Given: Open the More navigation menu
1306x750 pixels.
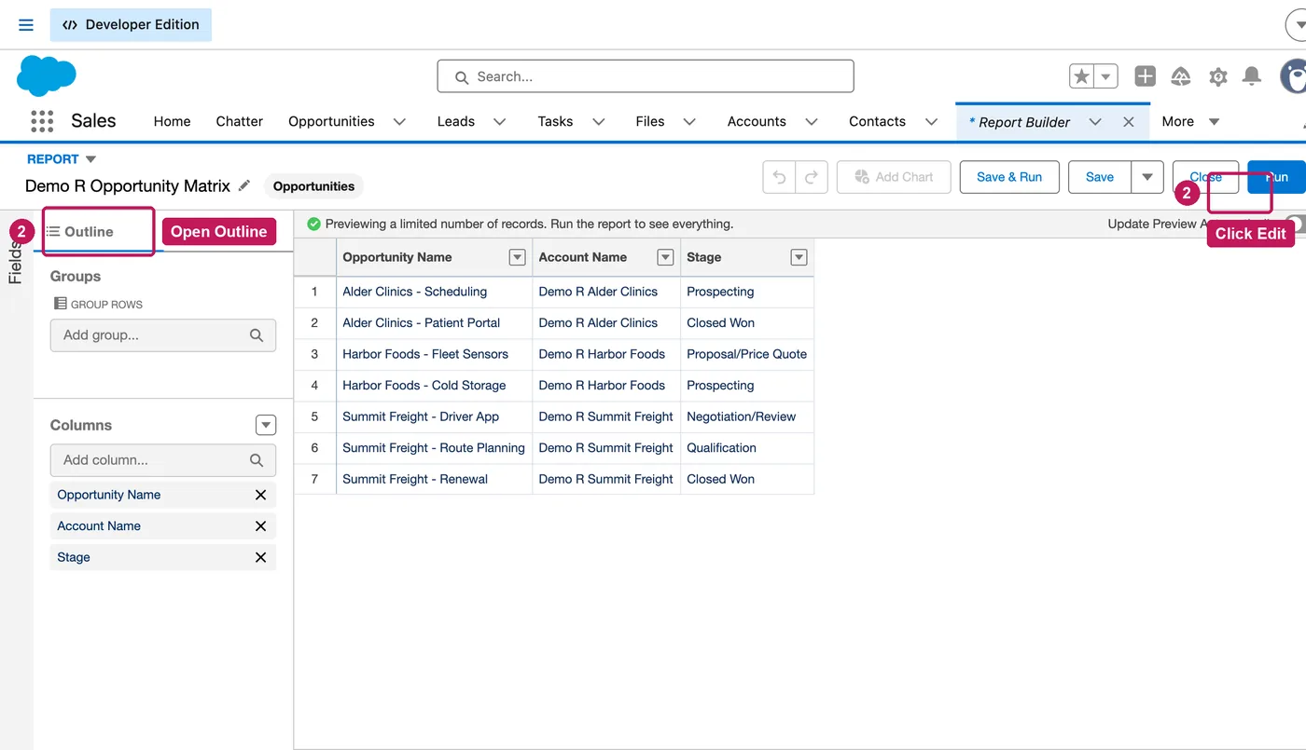Looking at the screenshot, I should coord(1190,121).
